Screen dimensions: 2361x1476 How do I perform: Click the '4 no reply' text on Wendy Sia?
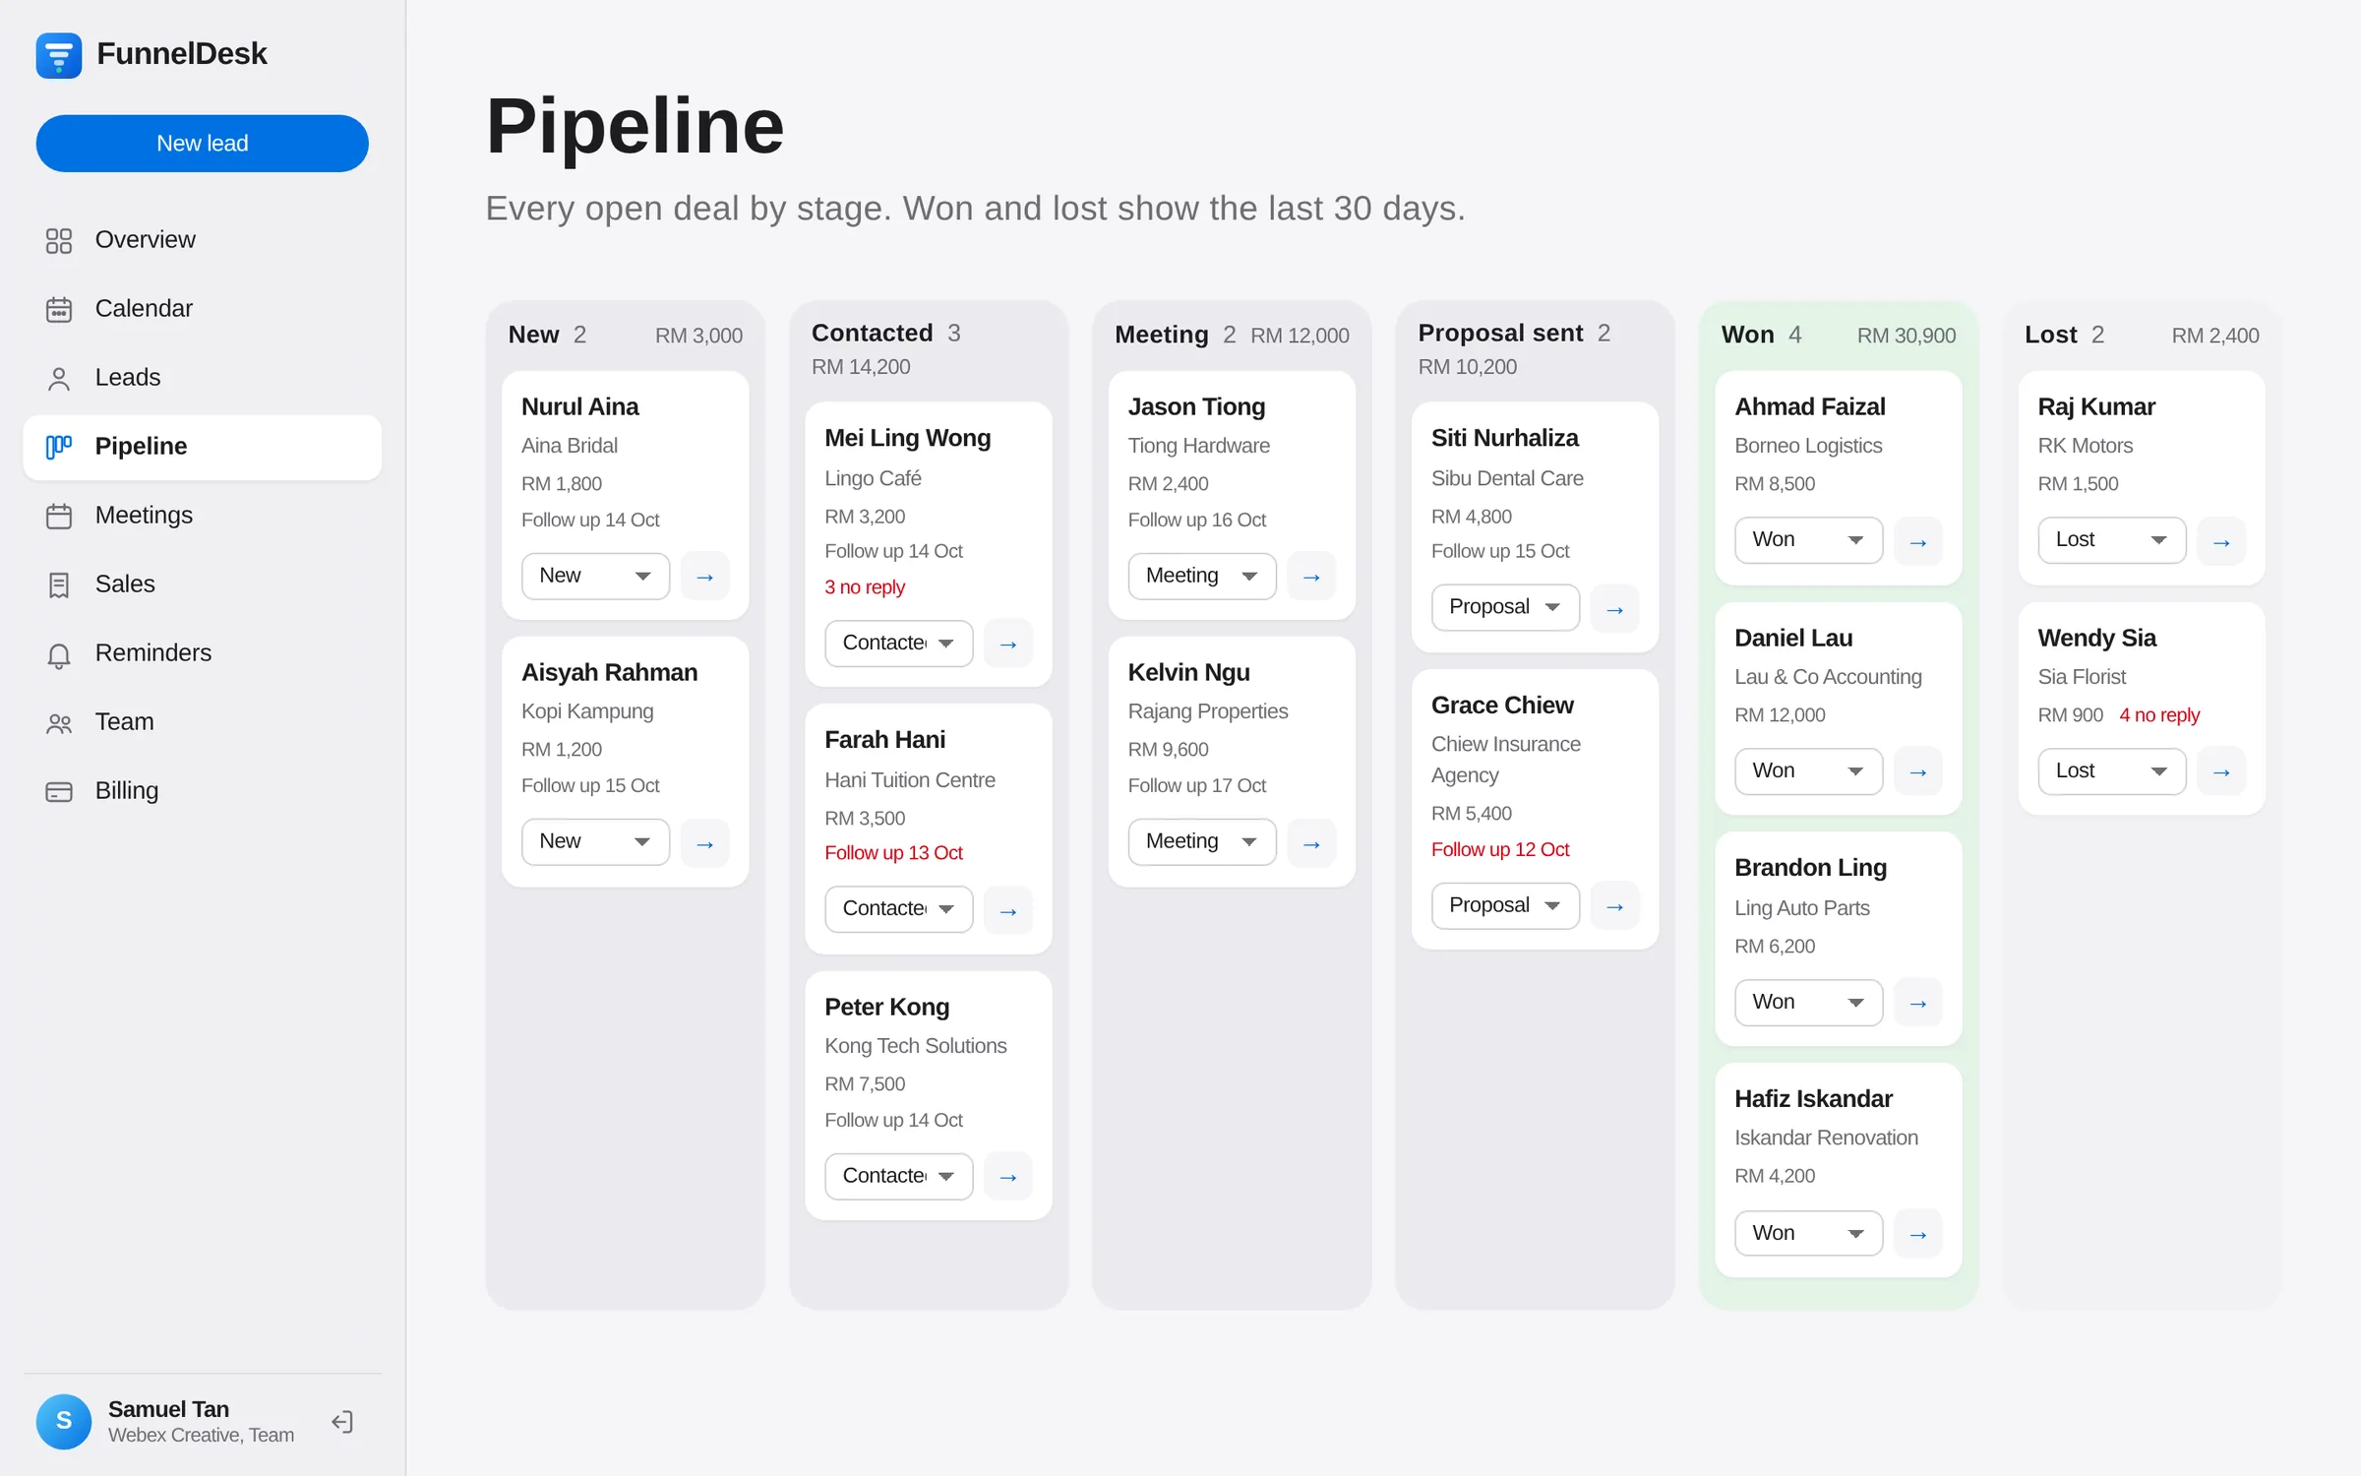tap(2159, 715)
